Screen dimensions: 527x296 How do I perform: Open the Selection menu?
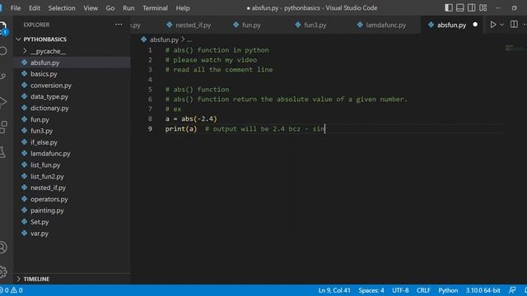pos(62,8)
